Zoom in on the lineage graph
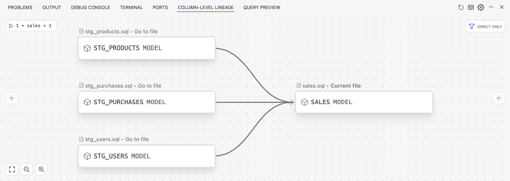Screen dimensions: 510x181 click(x=42, y=169)
